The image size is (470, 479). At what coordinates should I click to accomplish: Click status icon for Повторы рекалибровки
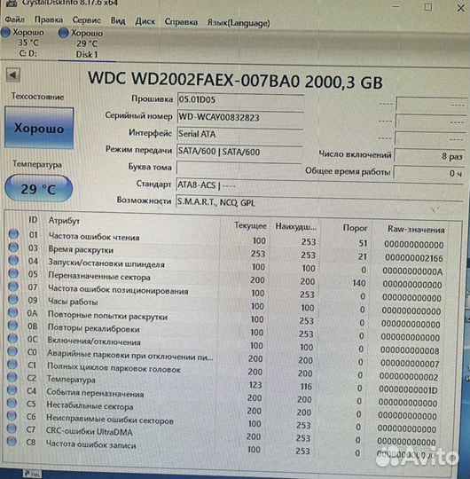click(x=12, y=326)
